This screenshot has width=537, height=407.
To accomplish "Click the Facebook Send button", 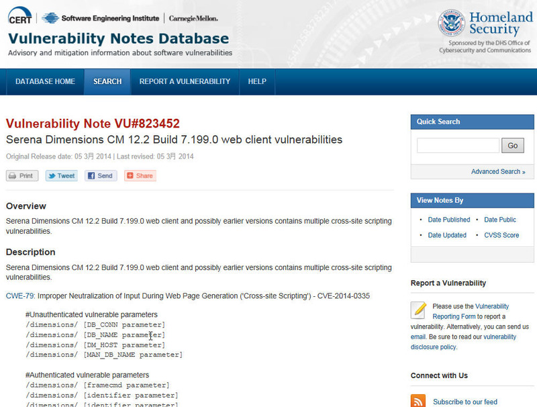I will 101,176.
